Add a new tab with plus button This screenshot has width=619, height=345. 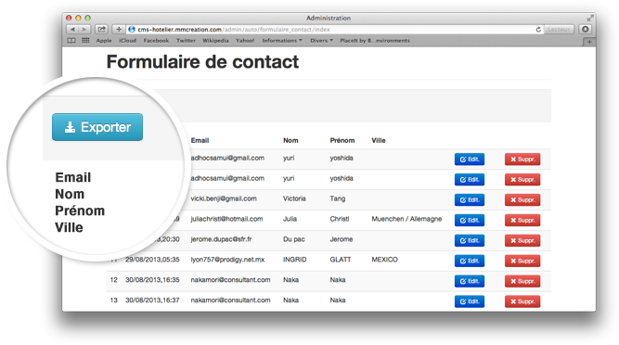click(x=589, y=42)
